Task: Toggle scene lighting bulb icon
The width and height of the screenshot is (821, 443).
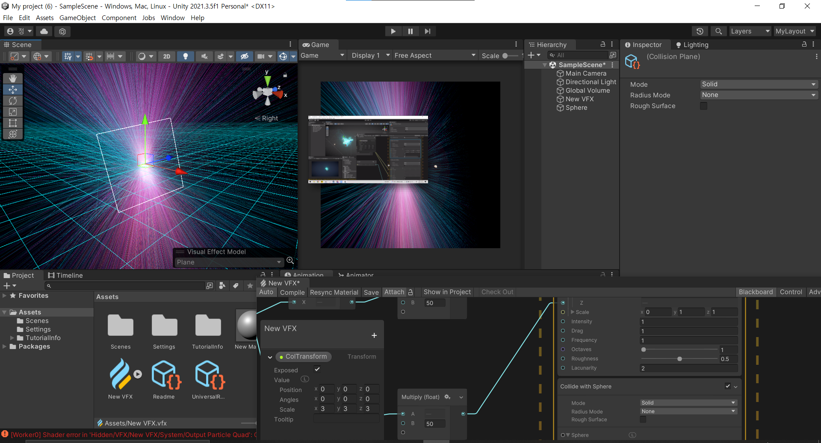Action: click(185, 56)
